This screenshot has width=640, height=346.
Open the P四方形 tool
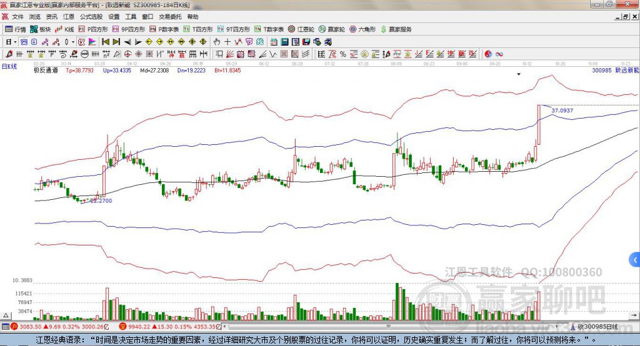click(x=93, y=29)
